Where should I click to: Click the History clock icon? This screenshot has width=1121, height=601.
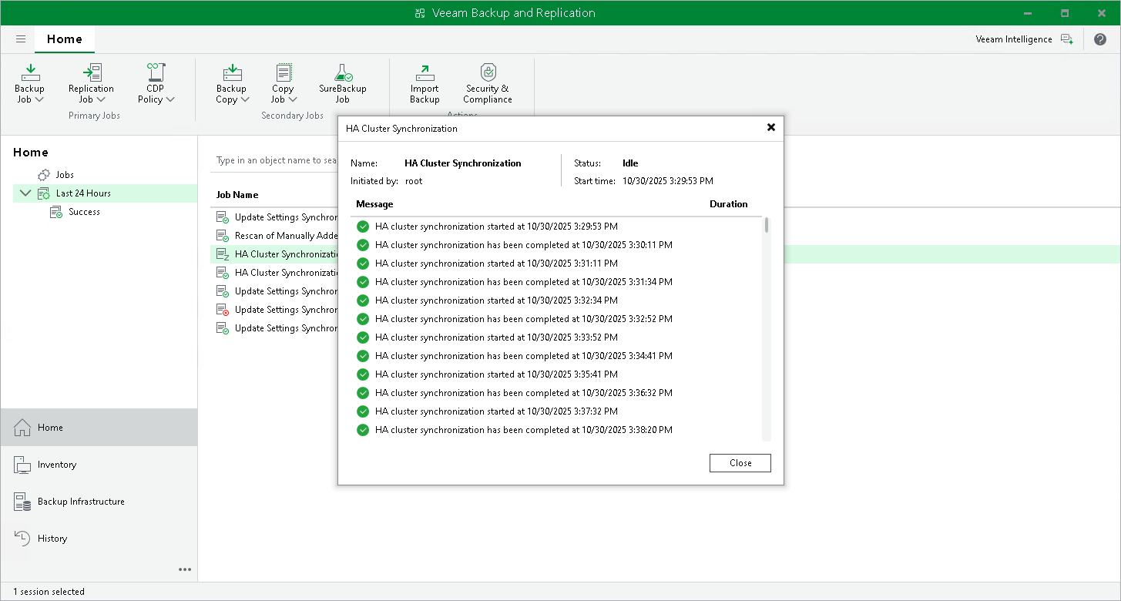(x=22, y=539)
